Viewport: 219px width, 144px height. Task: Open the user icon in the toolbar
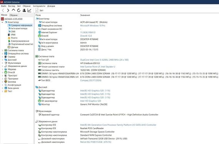(x=24, y=10)
